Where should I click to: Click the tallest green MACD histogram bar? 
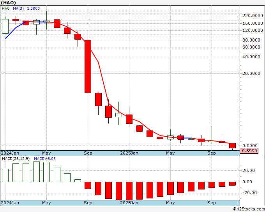37,172
